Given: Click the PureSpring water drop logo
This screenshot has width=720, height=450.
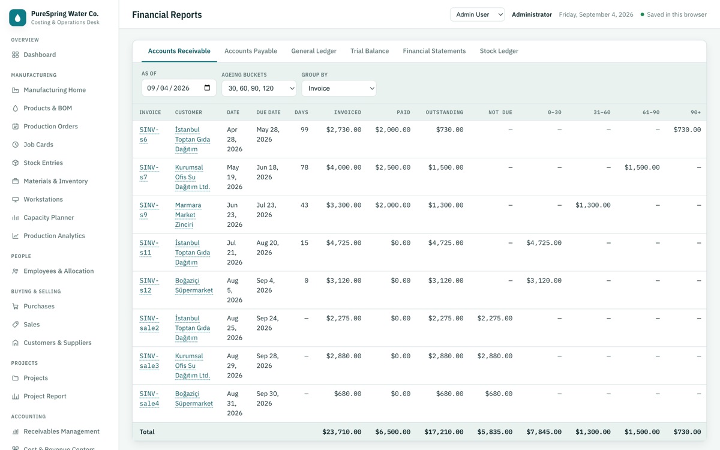Looking at the screenshot, I should point(17,18).
